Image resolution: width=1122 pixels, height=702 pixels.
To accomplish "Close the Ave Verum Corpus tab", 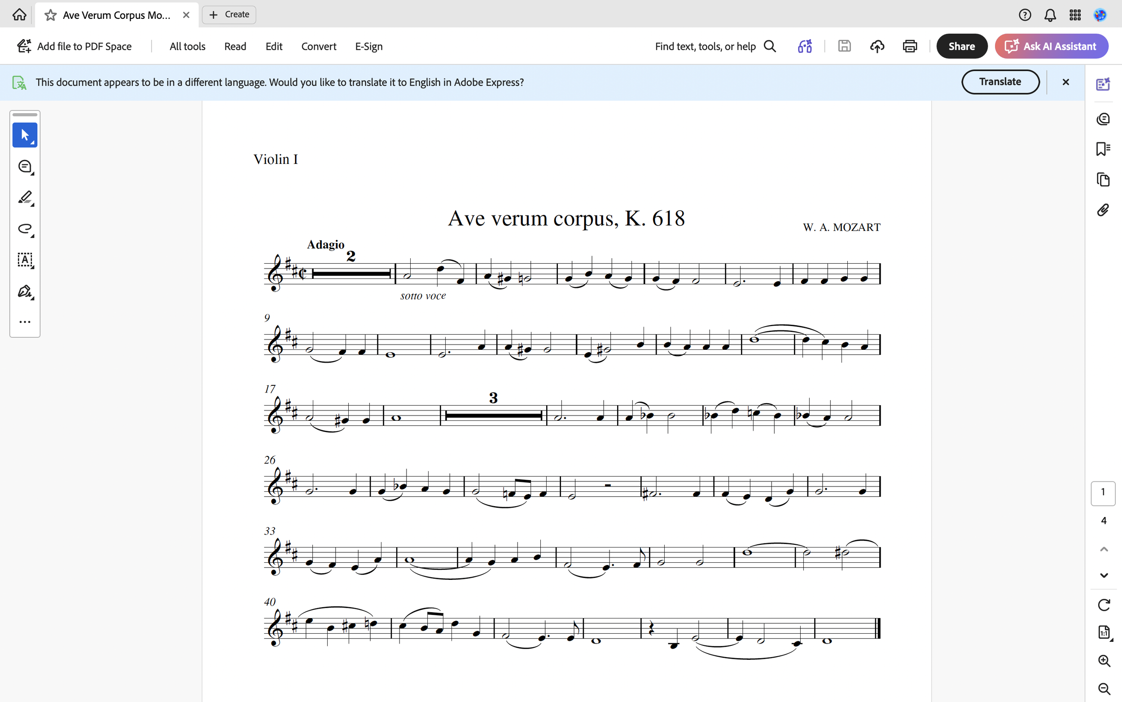I will coord(186,15).
